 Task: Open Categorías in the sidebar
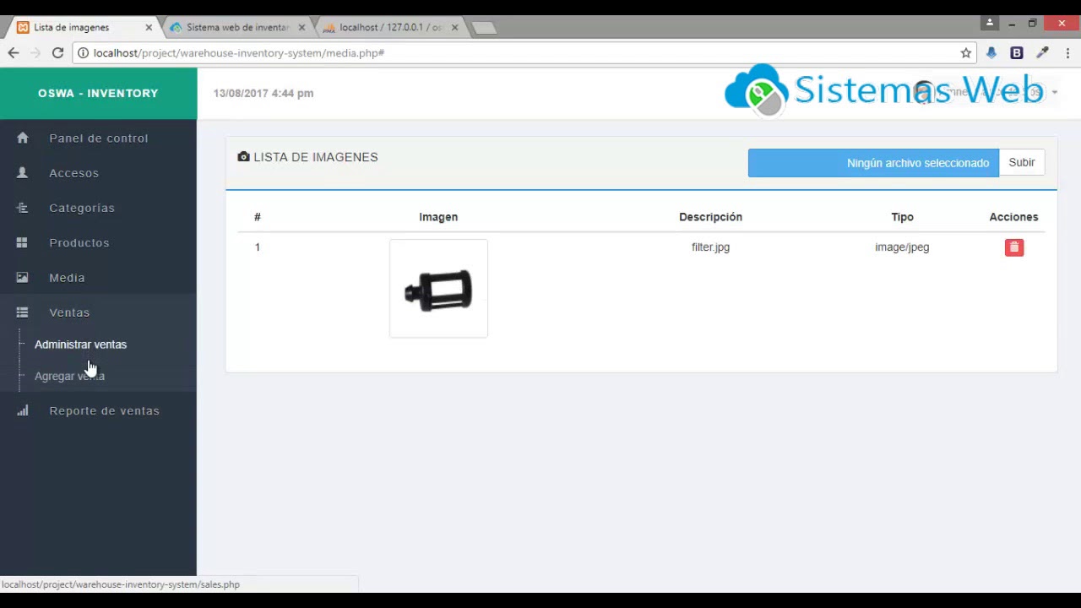[x=98, y=208]
